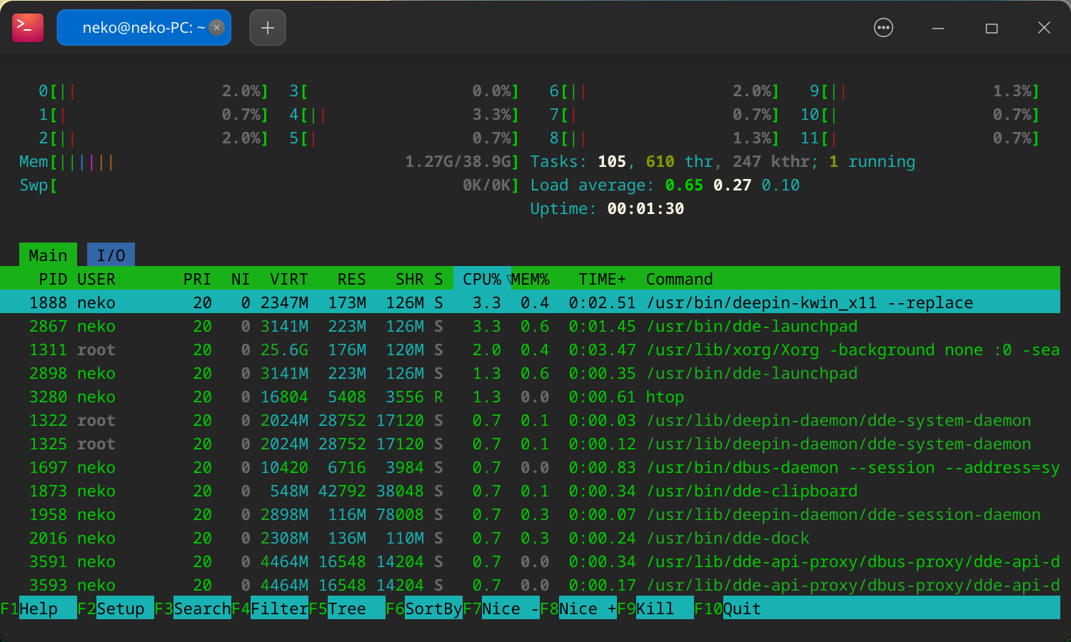
Task: Click the Swp swap meter bar
Action: pos(269,185)
